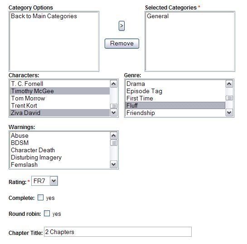Click the Chapter Title input field
The height and width of the screenshot is (244, 247).
118,232
